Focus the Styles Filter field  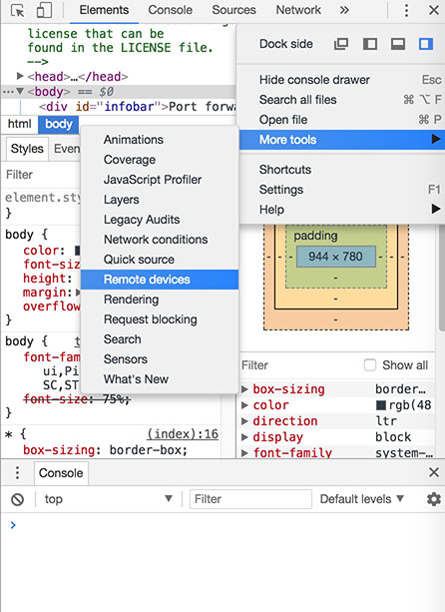coord(42,175)
